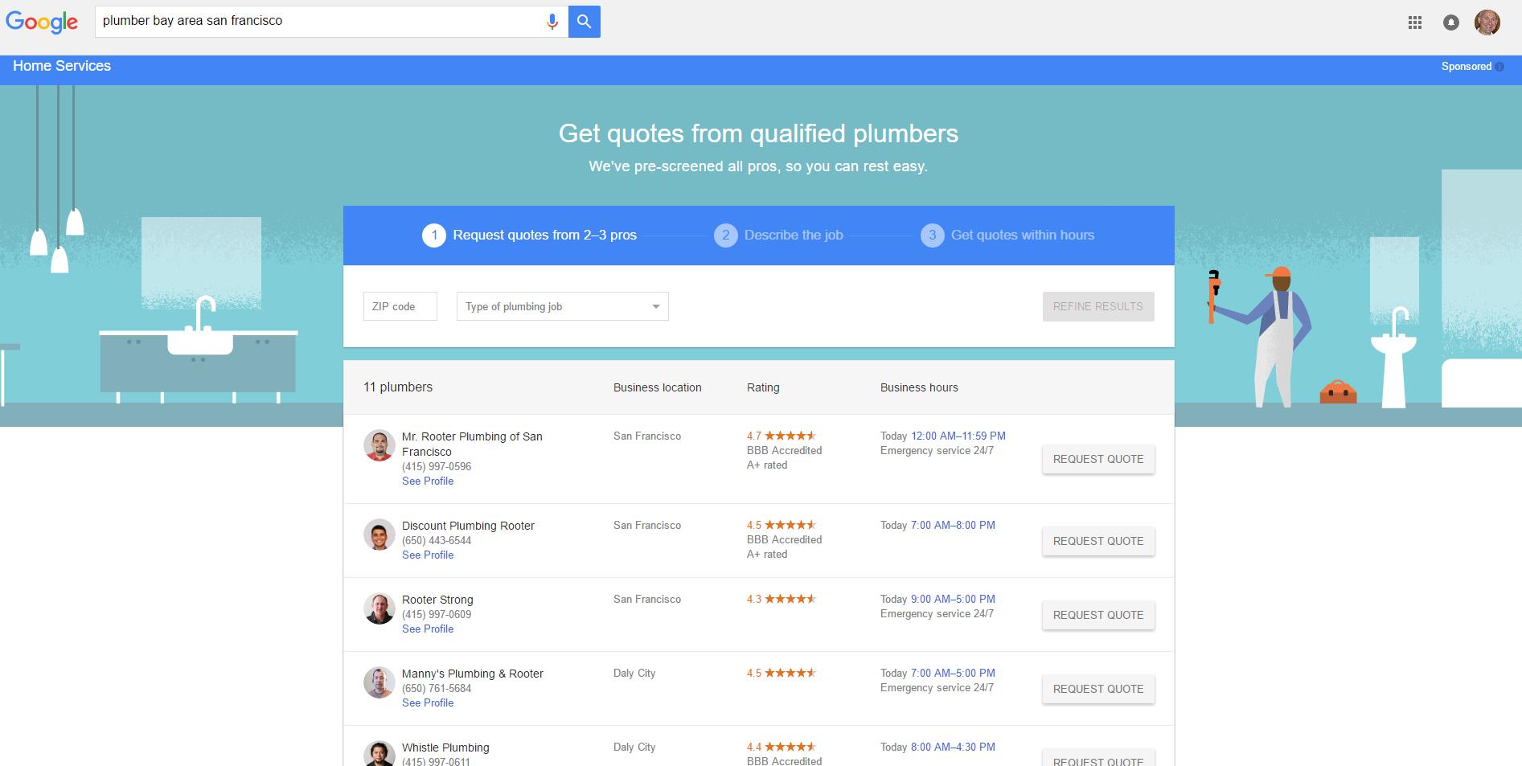Click step 1 circle icon
The image size is (1522, 766).
click(434, 236)
